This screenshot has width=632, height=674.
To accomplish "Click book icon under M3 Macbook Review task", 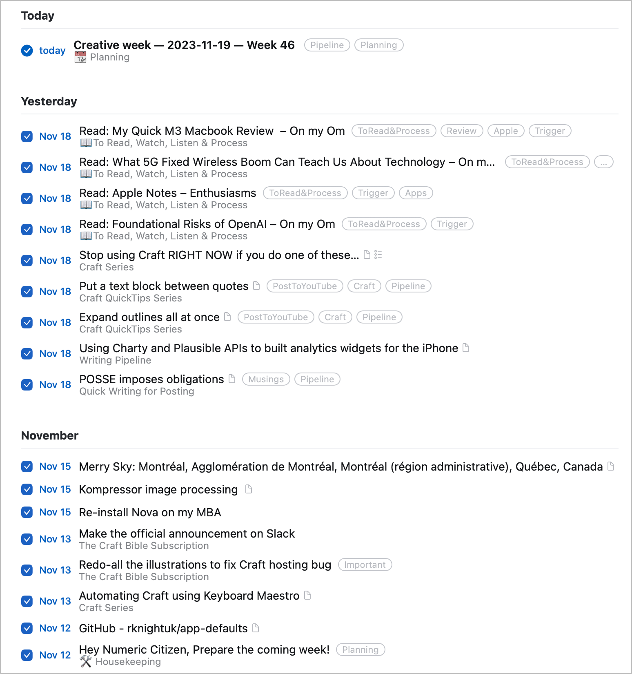I will (x=86, y=143).
